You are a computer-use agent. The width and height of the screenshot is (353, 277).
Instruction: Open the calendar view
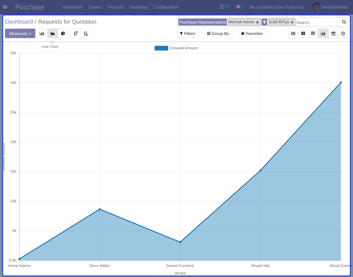pos(333,33)
